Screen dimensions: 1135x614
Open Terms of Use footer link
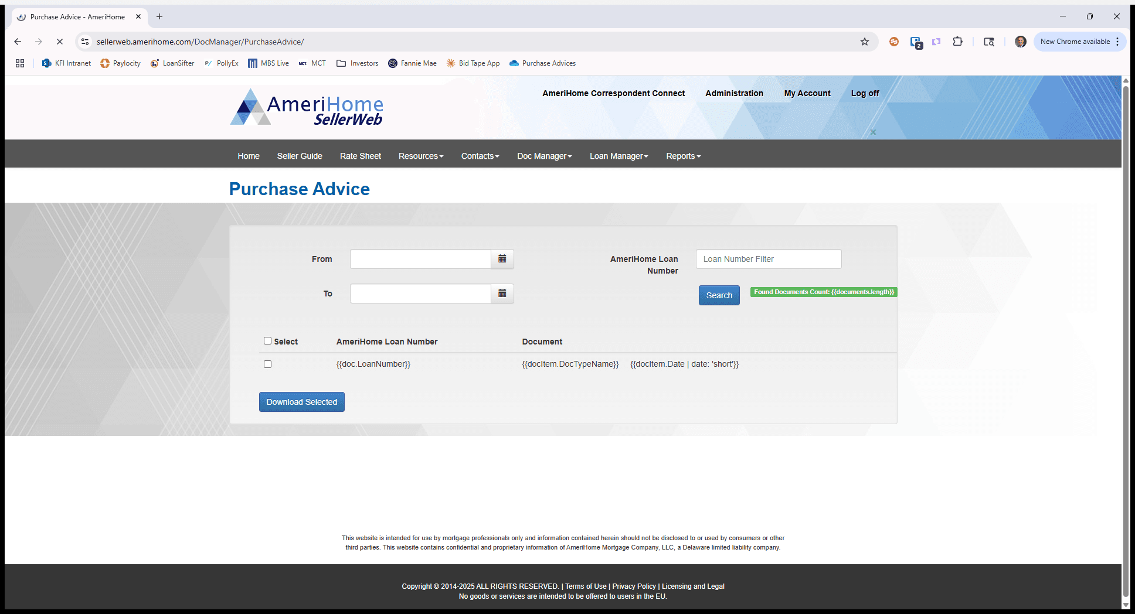coord(586,586)
